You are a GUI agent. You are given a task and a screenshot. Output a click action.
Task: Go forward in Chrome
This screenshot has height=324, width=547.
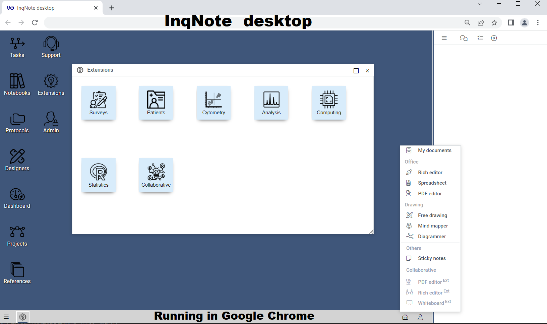21,22
